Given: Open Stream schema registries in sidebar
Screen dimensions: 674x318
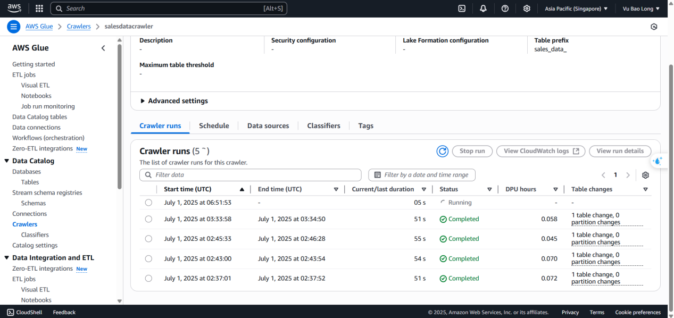Looking at the screenshot, I should click(x=47, y=193).
